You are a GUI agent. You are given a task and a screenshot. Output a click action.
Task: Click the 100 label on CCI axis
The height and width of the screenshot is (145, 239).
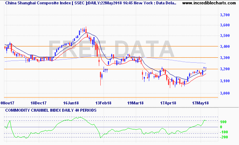pyautogui.click(x=223, y=122)
